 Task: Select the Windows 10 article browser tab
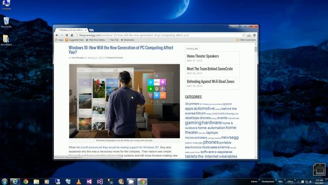pos(72,30)
